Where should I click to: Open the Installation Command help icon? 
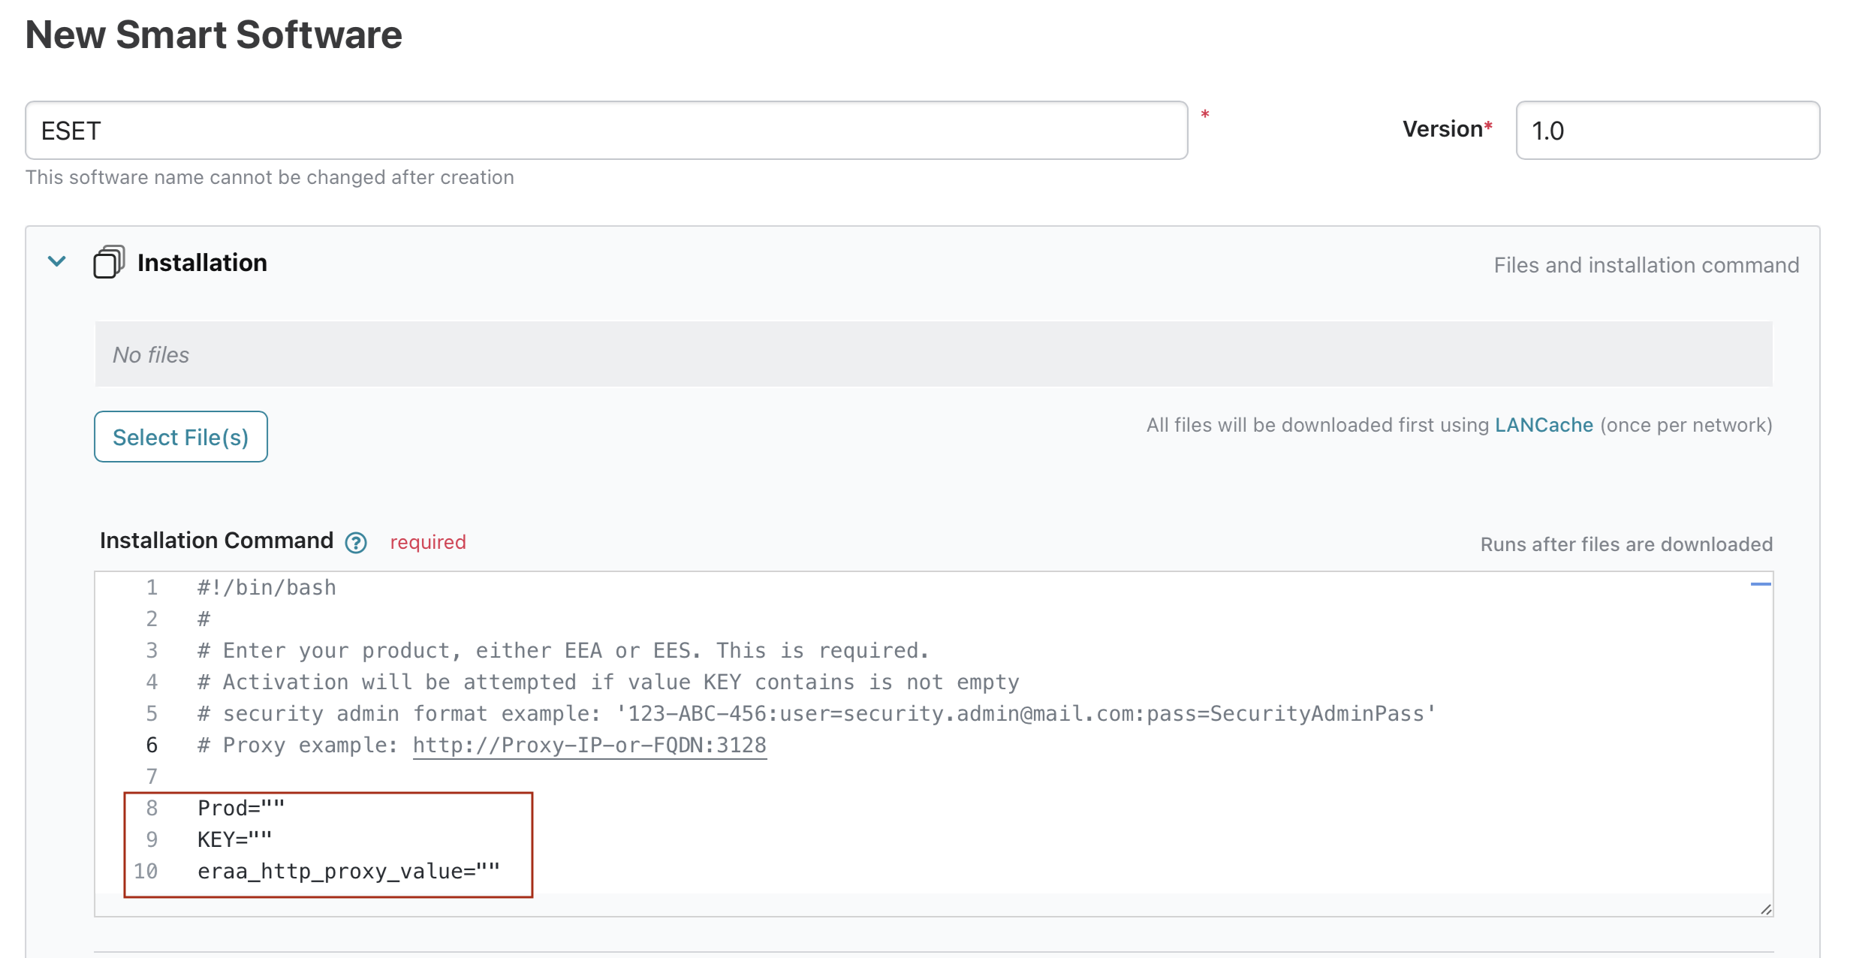[356, 542]
